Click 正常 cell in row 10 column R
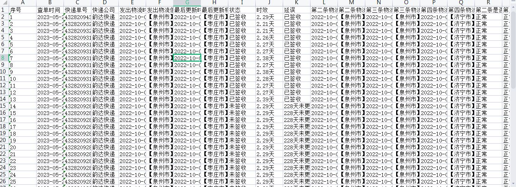Viewport: 516px width, 187px height. [x=489, y=72]
